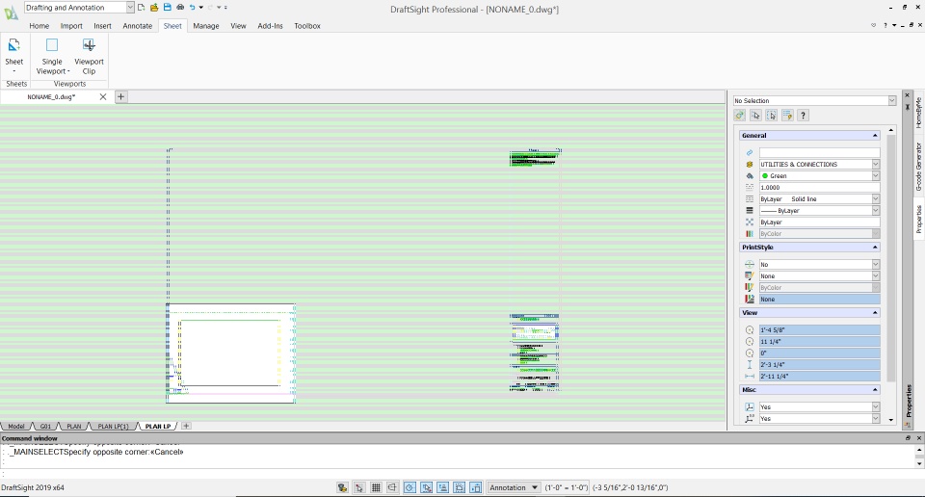The width and height of the screenshot is (925, 497).
Task: Collapse the General properties section
Action: [x=875, y=136]
